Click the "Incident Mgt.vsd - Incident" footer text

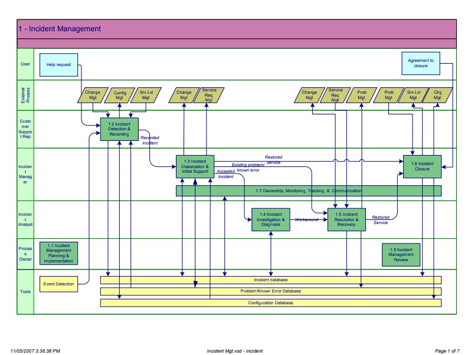click(234, 351)
